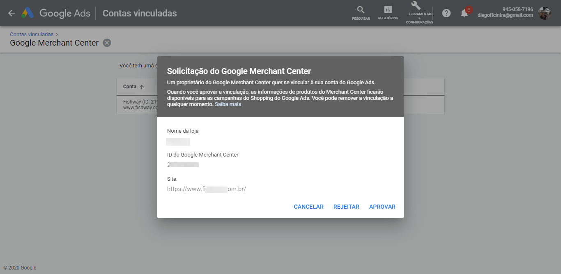Click ID do Google Merchant Center label
The height and width of the screenshot is (274, 561).
pyautogui.click(x=203, y=155)
